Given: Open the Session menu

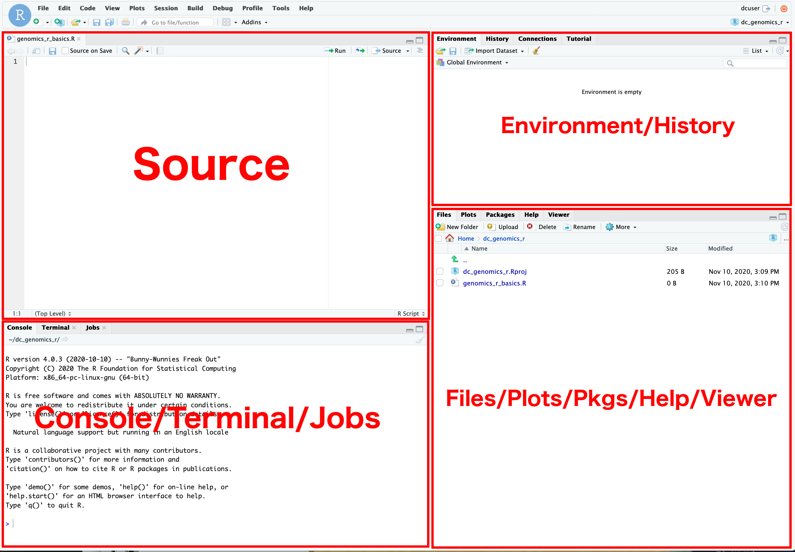Looking at the screenshot, I should (166, 8).
